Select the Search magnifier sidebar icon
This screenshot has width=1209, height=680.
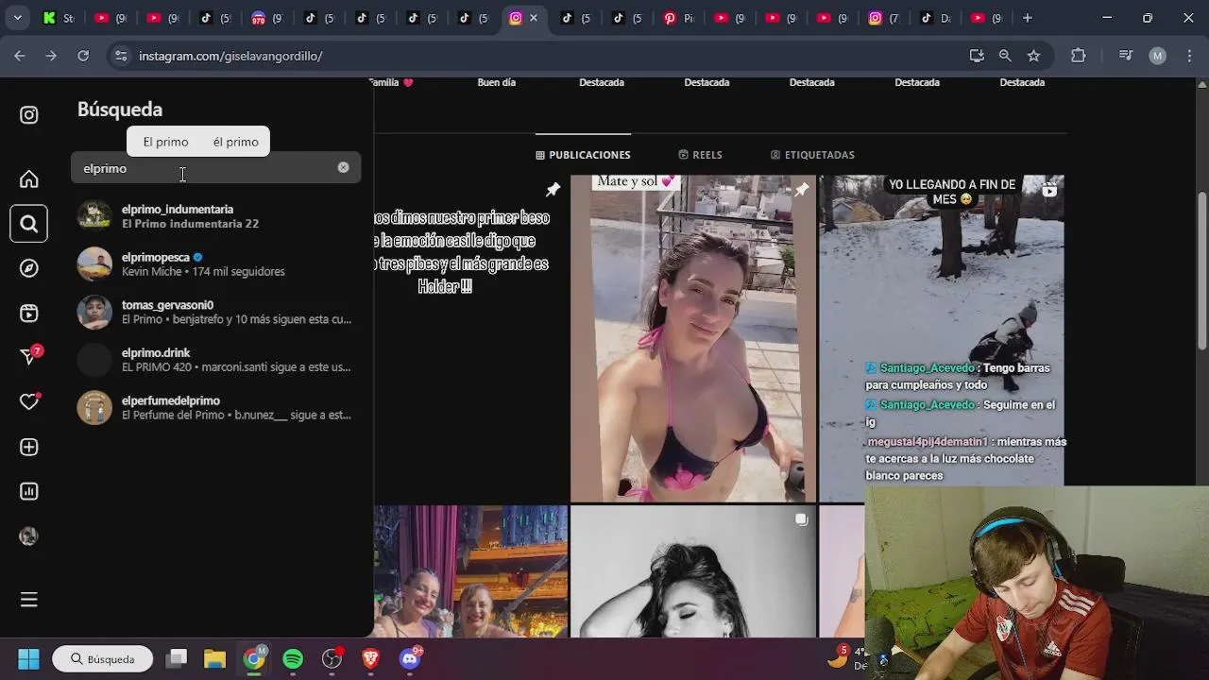click(x=29, y=224)
